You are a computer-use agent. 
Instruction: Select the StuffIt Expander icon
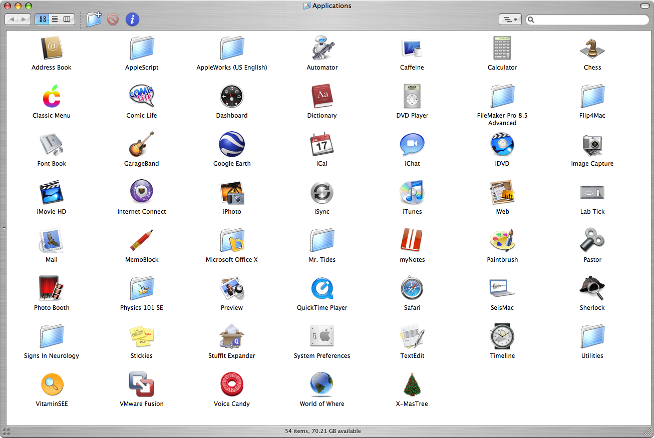pyautogui.click(x=232, y=337)
